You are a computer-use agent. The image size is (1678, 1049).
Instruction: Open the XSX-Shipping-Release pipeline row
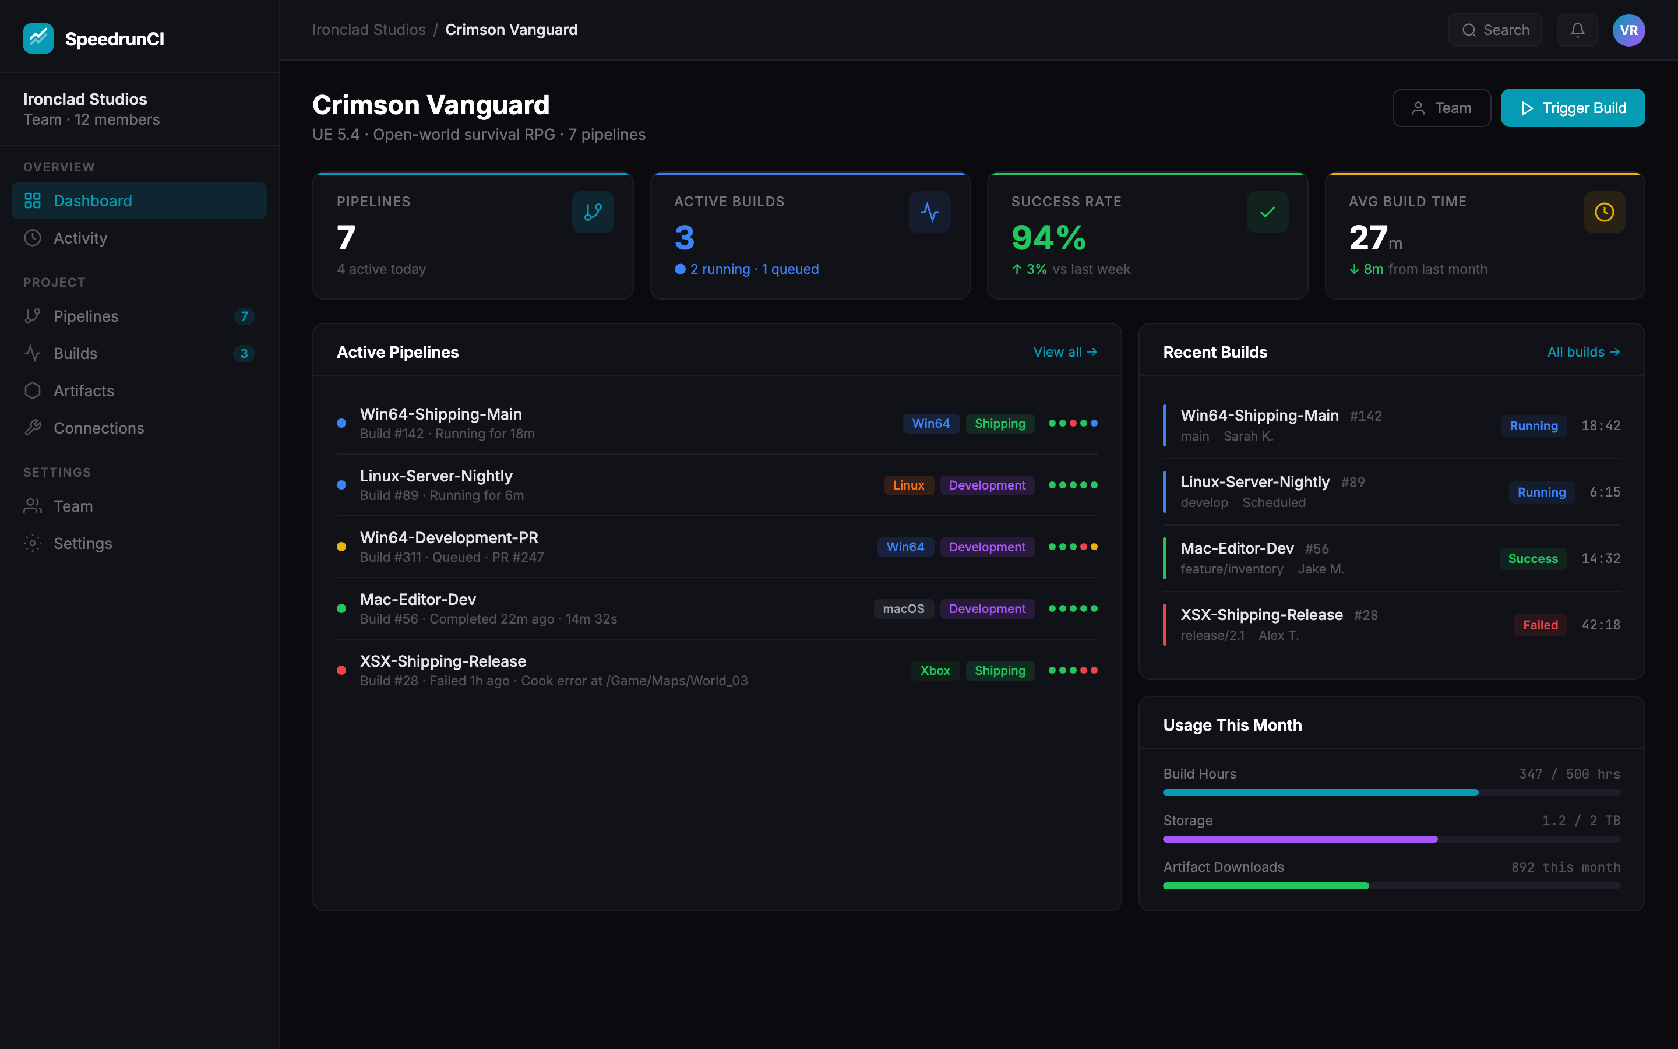(x=717, y=670)
